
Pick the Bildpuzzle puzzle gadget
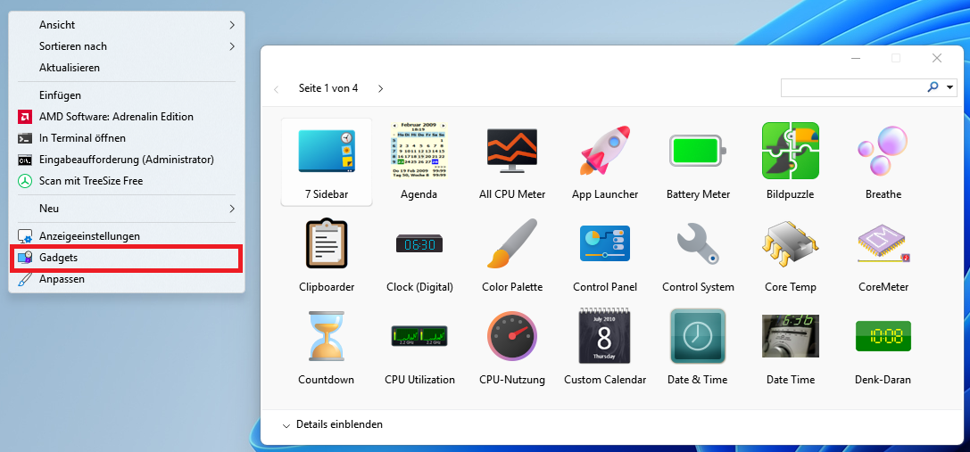click(x=791, y=151)
